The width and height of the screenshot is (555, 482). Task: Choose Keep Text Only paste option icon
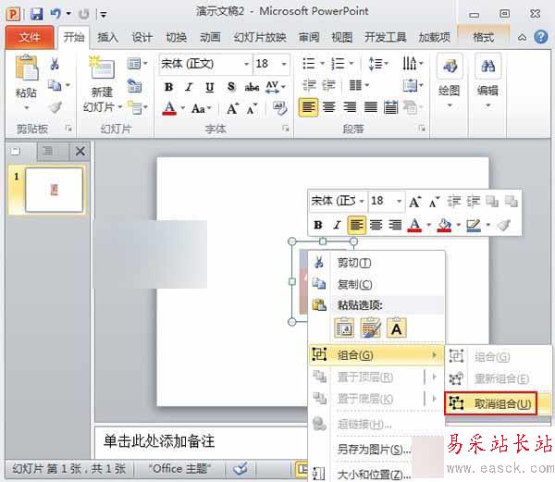point(397,328)
